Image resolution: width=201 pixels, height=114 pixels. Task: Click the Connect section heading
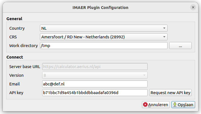(15, 57)
